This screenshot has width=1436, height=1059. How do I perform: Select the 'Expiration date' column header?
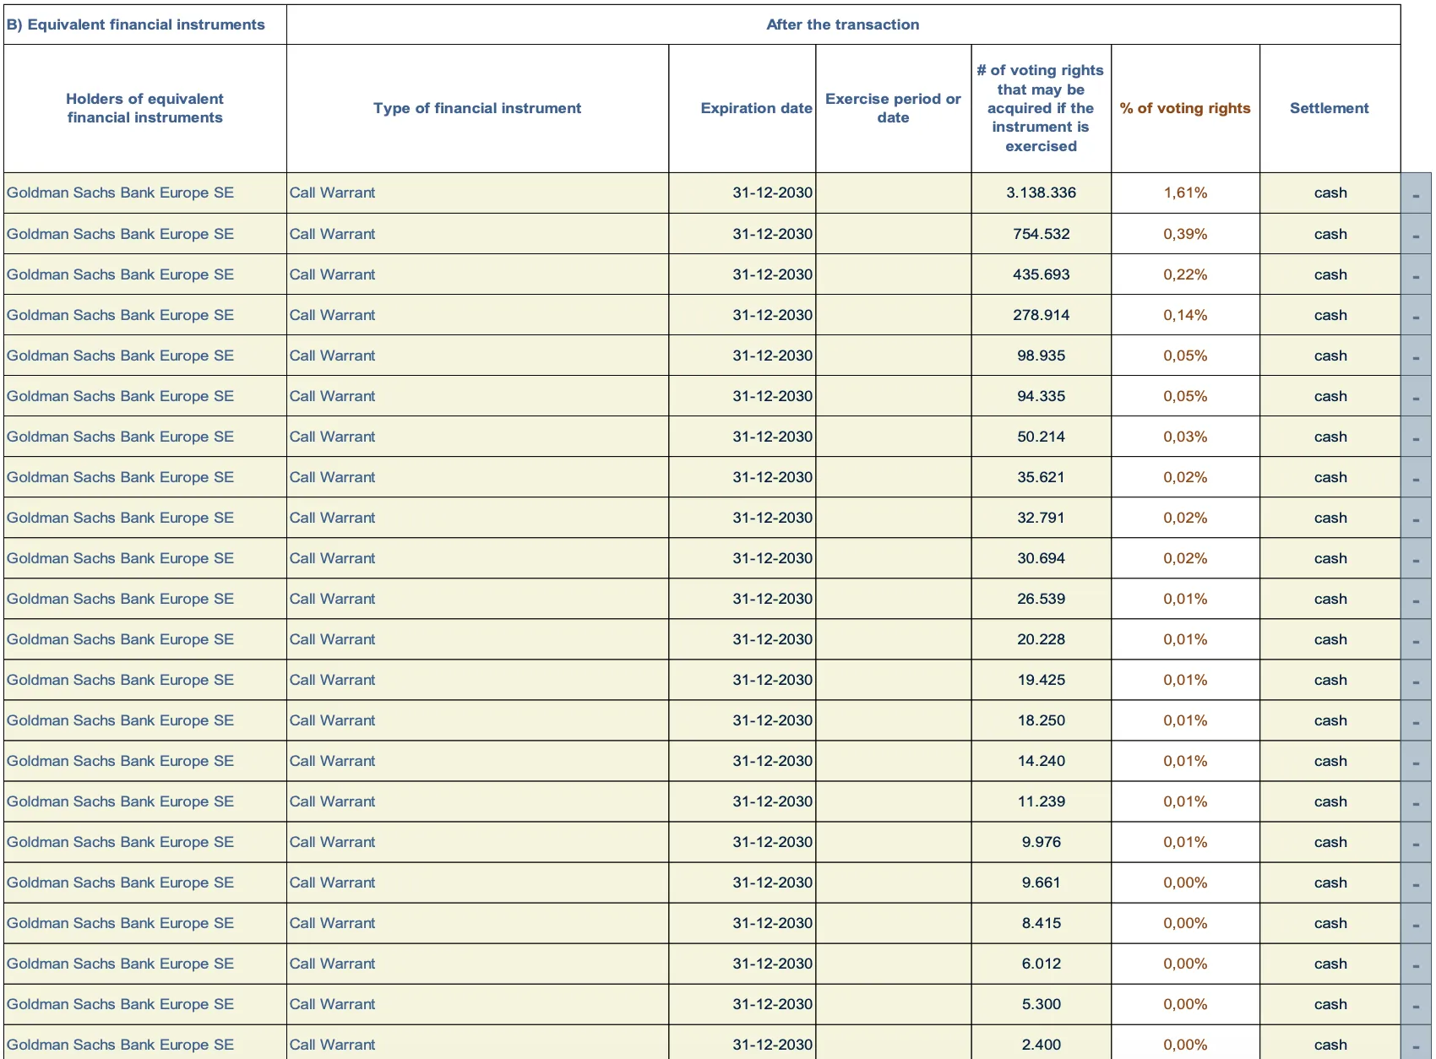click(742, 108)
